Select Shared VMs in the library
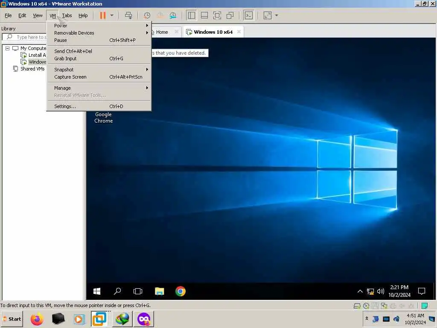The height and width of the screenshot is (328, 437). 29,69
